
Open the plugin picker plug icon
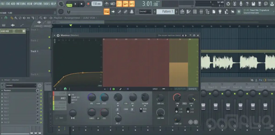(x=220, y=12)
